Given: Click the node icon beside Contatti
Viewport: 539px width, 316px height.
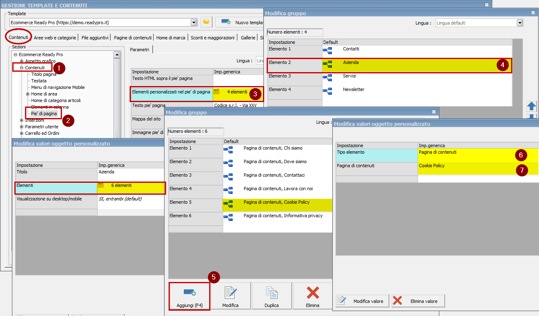Looking at the screenshot, I should [x=327, y=51].
